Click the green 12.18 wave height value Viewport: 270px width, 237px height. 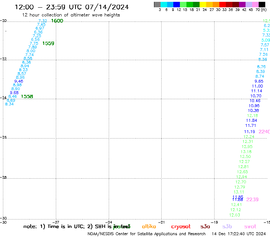pos(252,116)
